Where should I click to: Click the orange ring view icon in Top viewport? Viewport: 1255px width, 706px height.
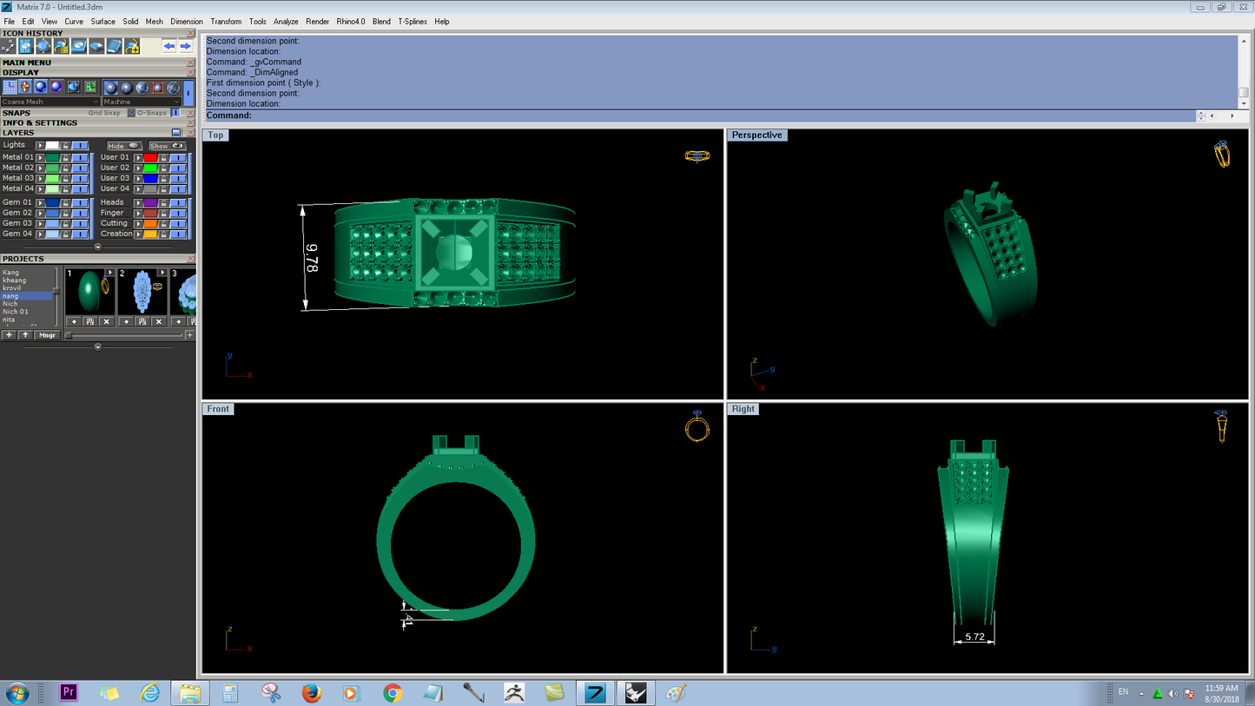tap(697, 156)
